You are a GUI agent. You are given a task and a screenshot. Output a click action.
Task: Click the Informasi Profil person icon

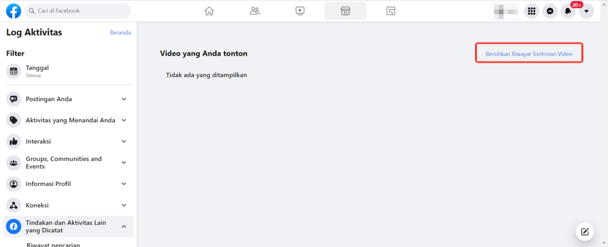click(x=14, y=184)
